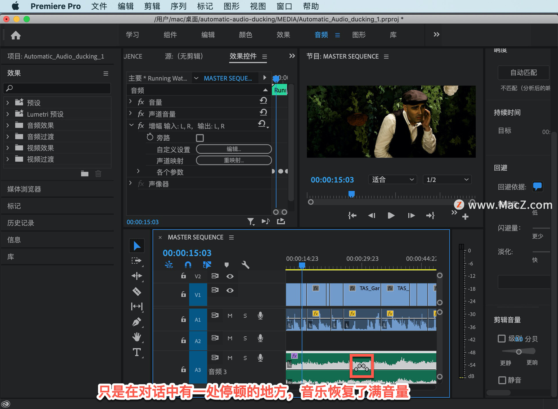Click the delete trash icon in effects panel

click(x=98, y=174)
